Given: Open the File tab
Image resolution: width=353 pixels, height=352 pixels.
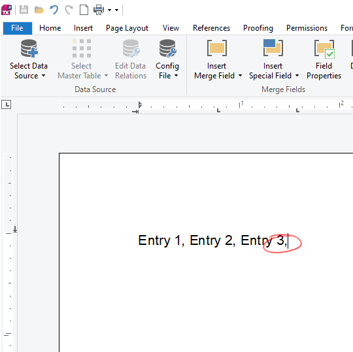Looking at the screenshot, I should tap(18, 28).
